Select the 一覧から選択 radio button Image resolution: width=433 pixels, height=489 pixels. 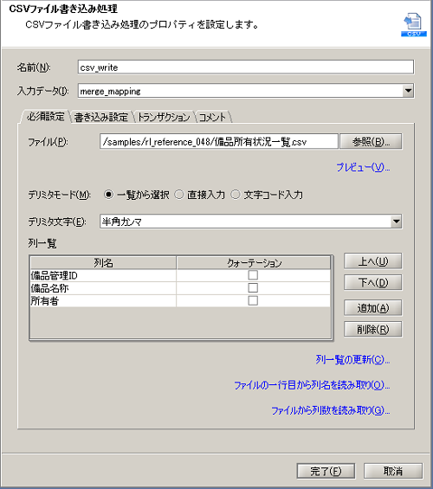(108, 195)
